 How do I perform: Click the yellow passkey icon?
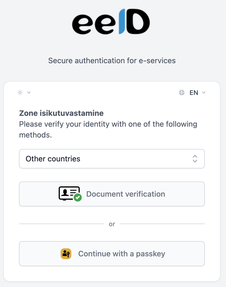(66, 254)
